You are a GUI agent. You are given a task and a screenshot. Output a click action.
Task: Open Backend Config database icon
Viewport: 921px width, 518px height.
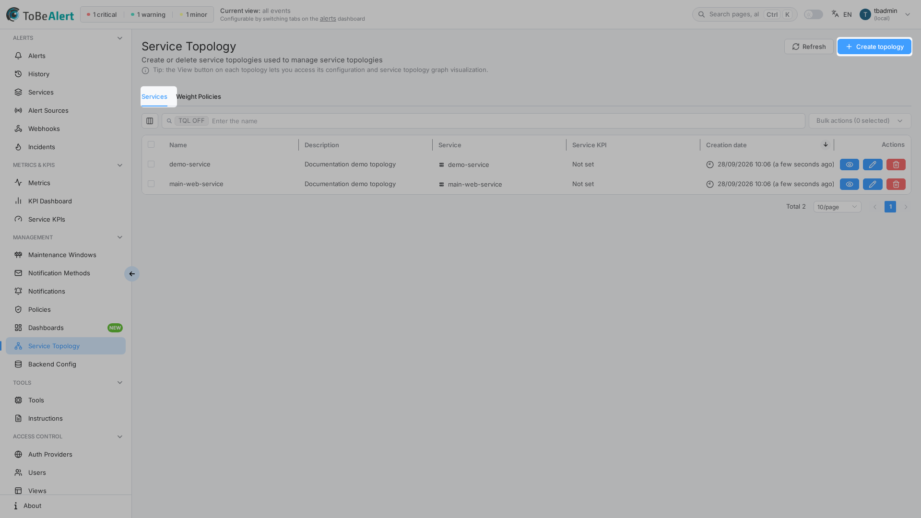[18, 364]
